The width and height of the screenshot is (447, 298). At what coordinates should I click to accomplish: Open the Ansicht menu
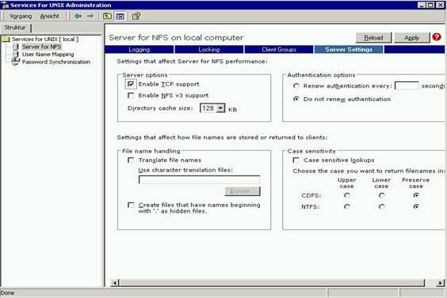pyautogui.click(x=50, y=17)
